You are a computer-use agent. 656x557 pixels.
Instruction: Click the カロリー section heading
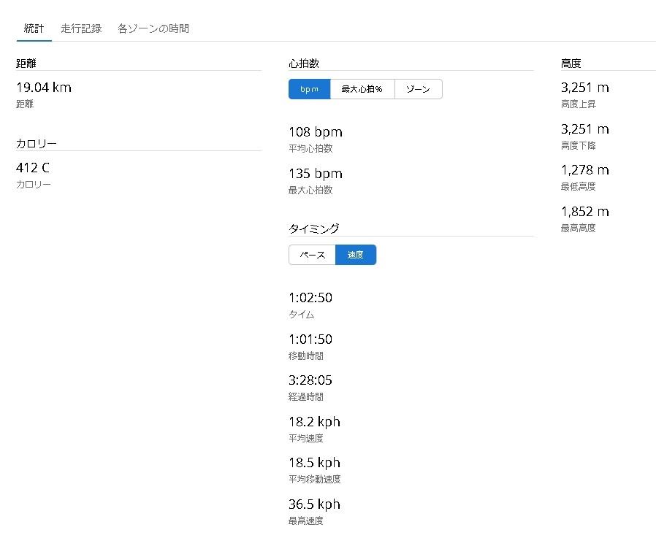point(37,143)
